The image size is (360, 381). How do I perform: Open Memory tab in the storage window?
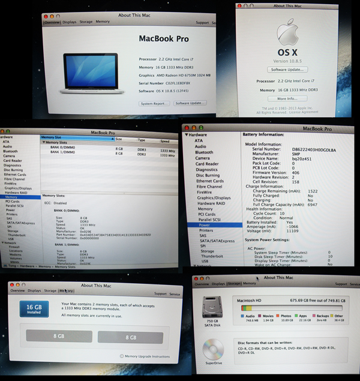coord(250,283)
